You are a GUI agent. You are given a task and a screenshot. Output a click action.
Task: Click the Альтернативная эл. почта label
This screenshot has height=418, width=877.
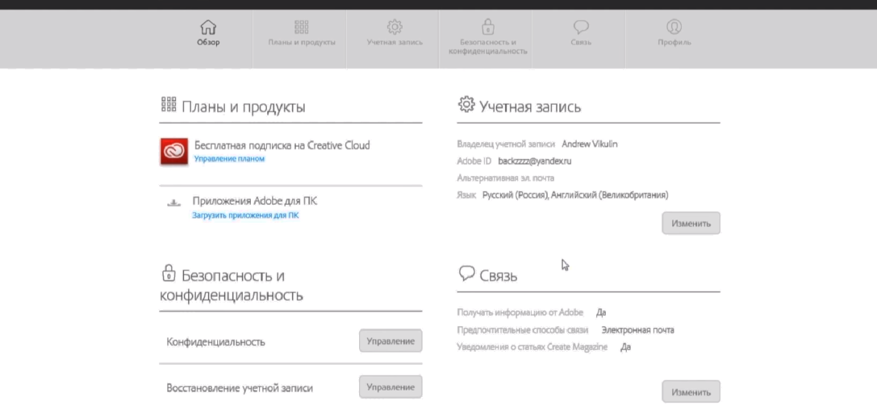pyautogui.click(x=506, y=178)
